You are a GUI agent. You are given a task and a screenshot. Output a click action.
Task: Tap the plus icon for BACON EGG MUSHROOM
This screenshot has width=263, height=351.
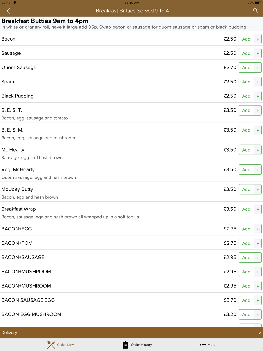[x=258, y=314]
